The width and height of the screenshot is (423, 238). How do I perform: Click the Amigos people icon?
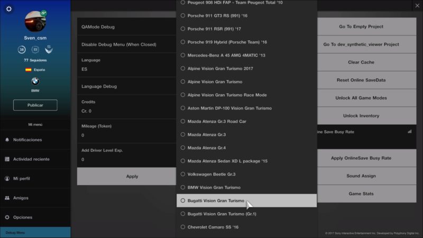(7, 198)
